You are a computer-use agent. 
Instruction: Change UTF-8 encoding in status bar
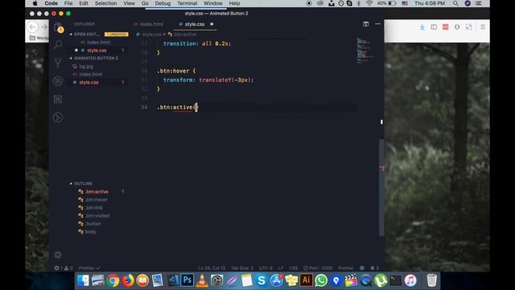(x=266, y=268)
